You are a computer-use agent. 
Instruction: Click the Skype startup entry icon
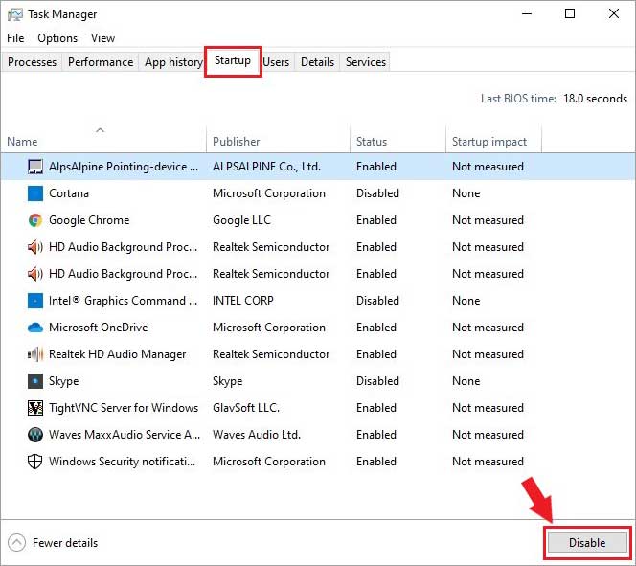tap(35, 381)
